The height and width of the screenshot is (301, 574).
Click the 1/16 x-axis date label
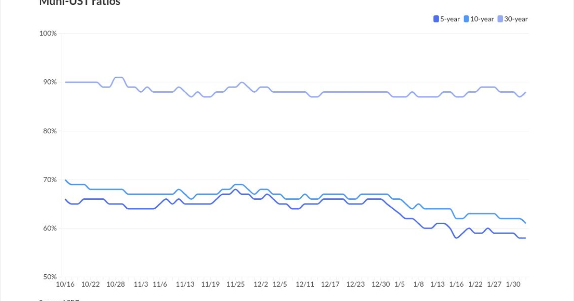[456, 284]
